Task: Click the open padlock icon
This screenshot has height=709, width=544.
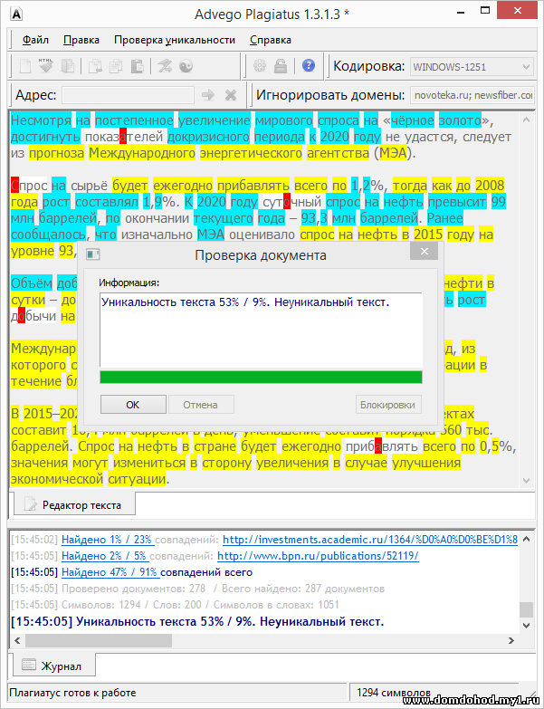Action: pos(281,66)
